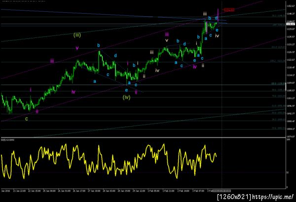This screenshot has height=202, width=296.
Task: Click the 26 Jan 01:00 time label
Action: click(x=64, y=191)
